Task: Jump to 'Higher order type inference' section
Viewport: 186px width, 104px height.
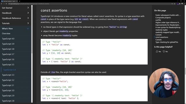Action: 168,23
